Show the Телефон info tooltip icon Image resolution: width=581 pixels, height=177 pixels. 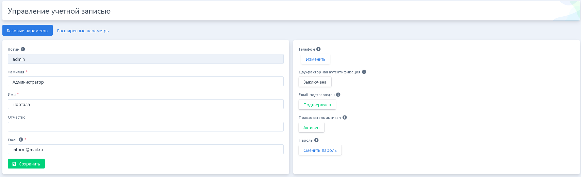point(318,49)
